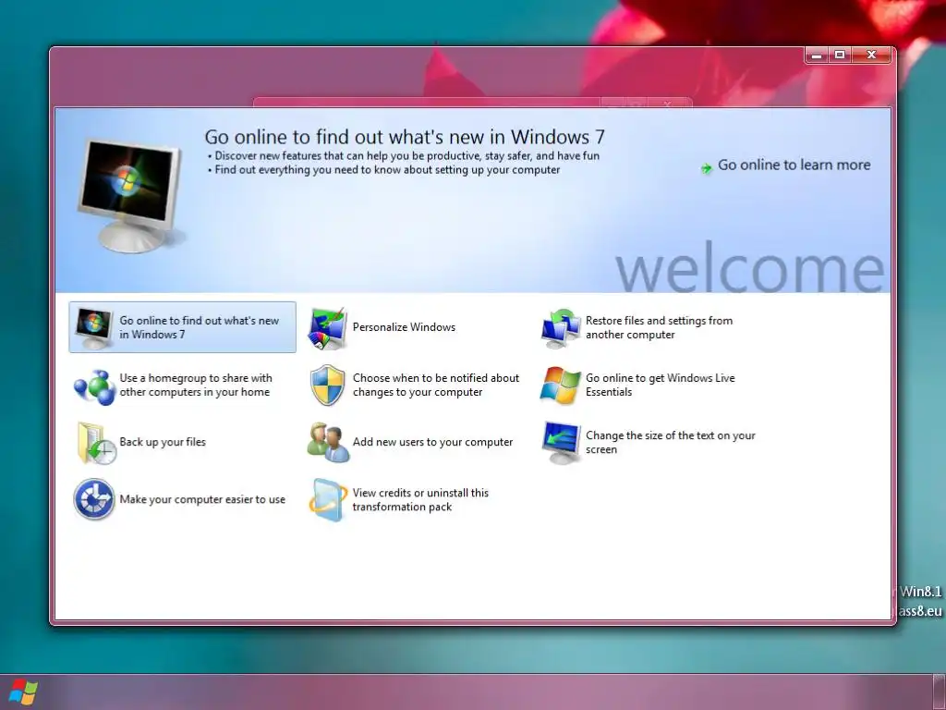Click the Windows 7 monitor icon in list
The width and height of the screenshot is (946, 710).
(93, 328)
